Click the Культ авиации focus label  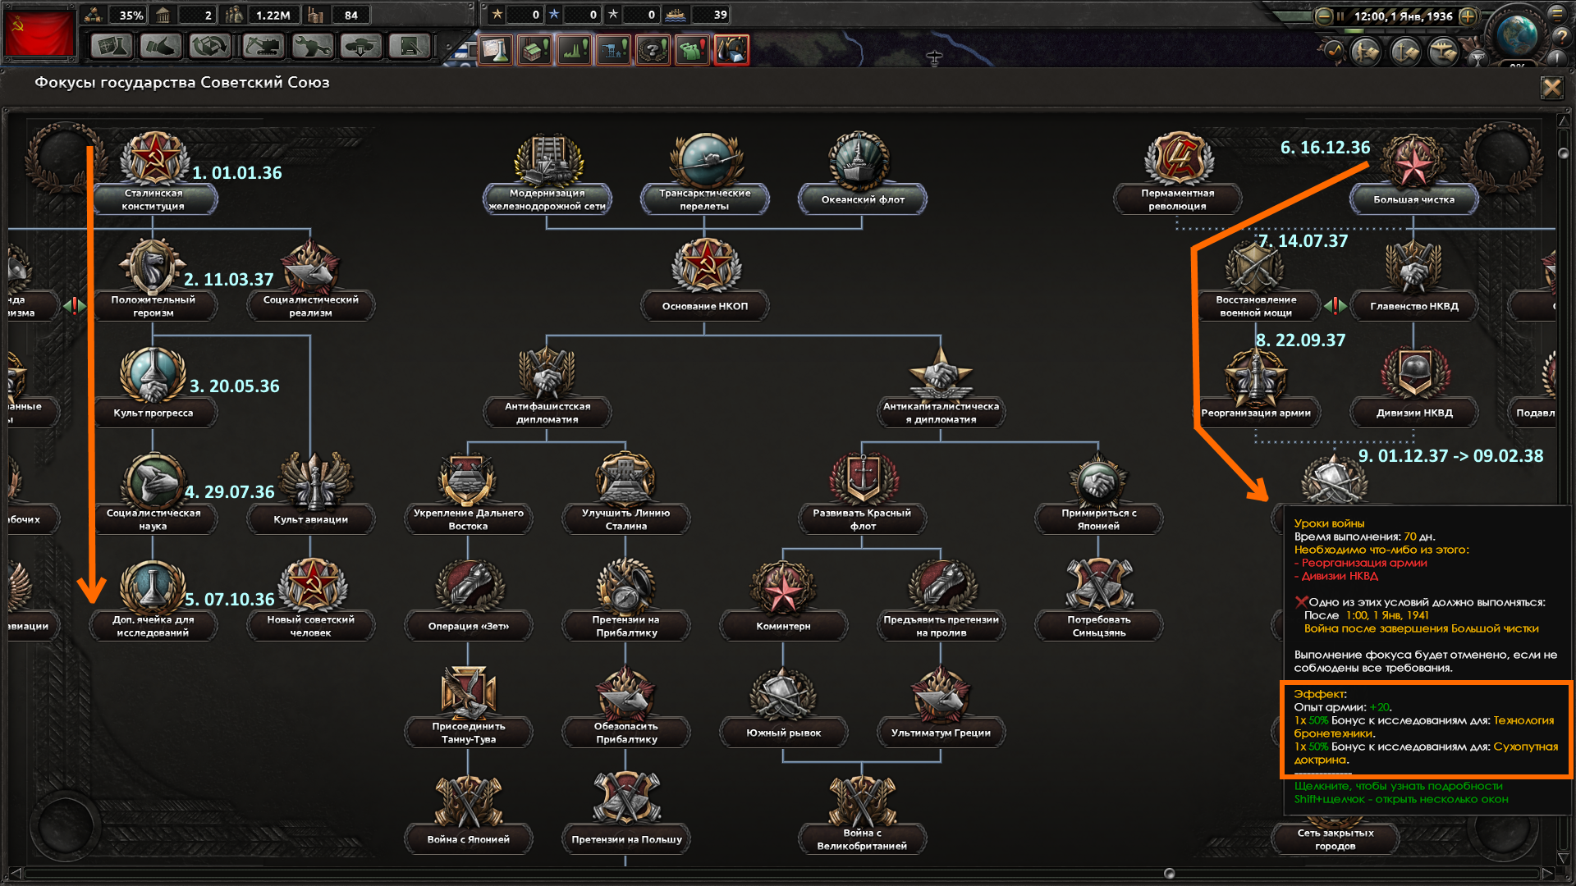(x=310, y=519)
